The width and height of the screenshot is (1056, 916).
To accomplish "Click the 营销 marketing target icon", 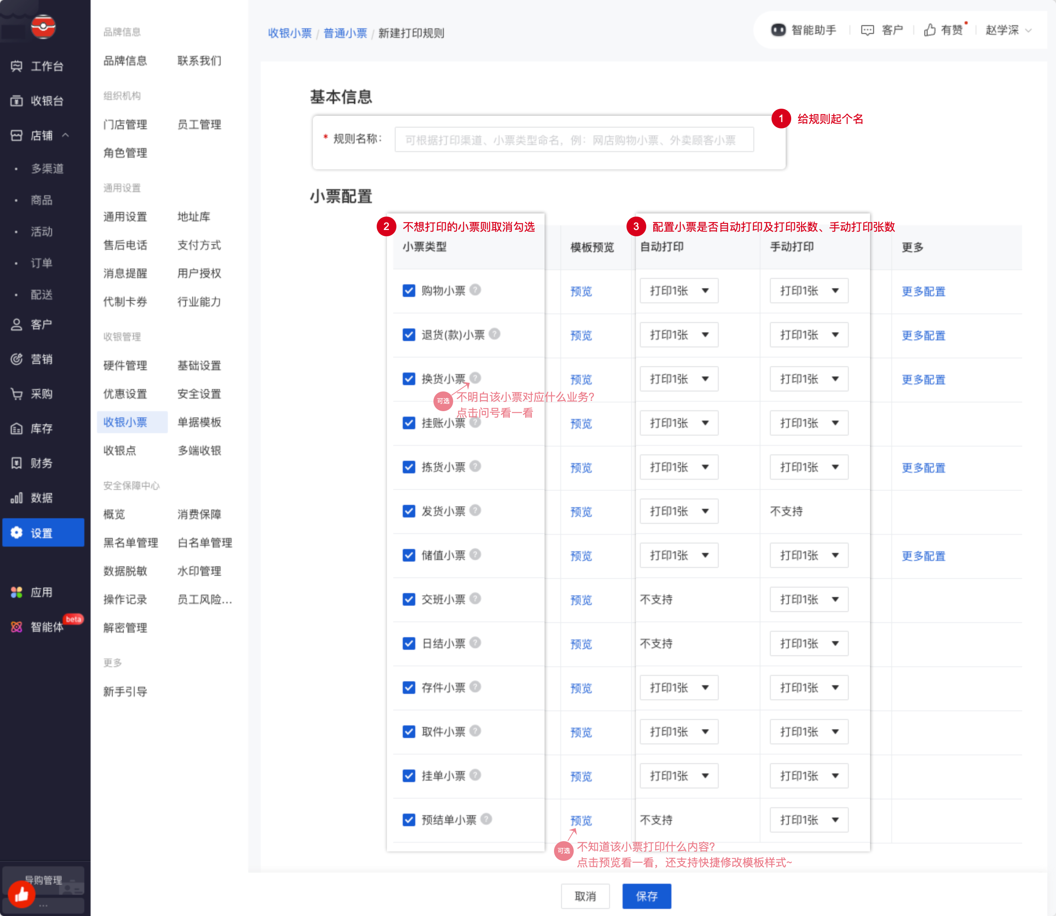I will (x=17, y=359).
